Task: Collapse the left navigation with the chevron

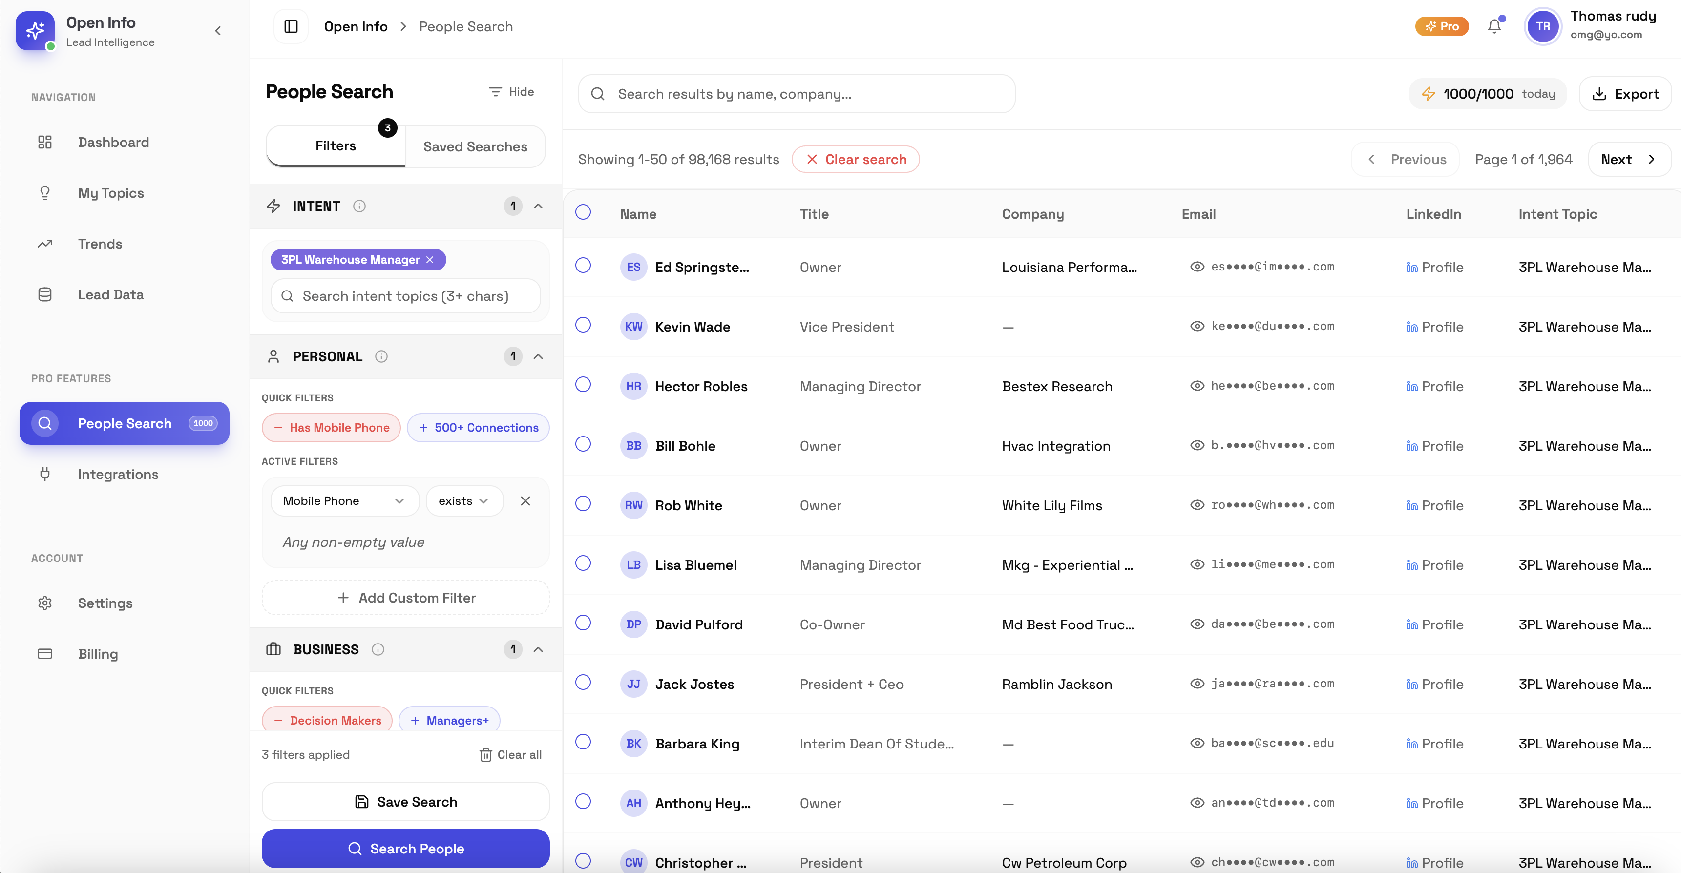Action: (x=218, y=31)
